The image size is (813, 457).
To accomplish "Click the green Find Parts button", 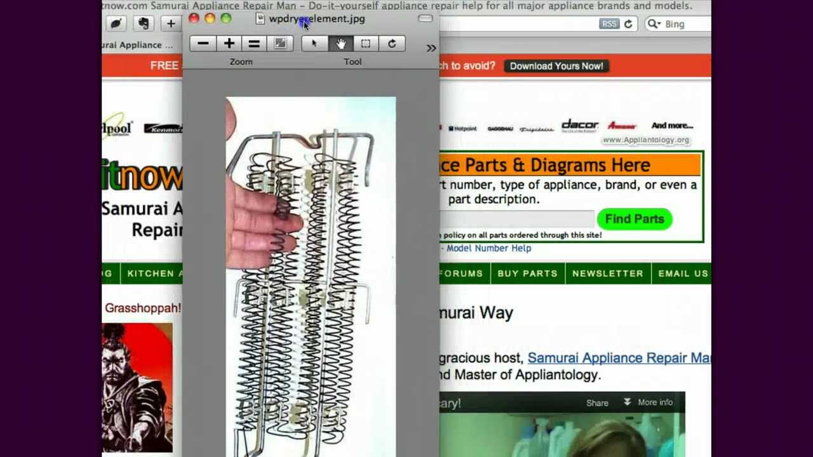I will point(634,219).
